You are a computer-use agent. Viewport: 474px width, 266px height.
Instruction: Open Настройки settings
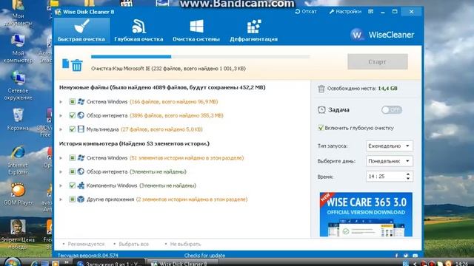(345, 12)
